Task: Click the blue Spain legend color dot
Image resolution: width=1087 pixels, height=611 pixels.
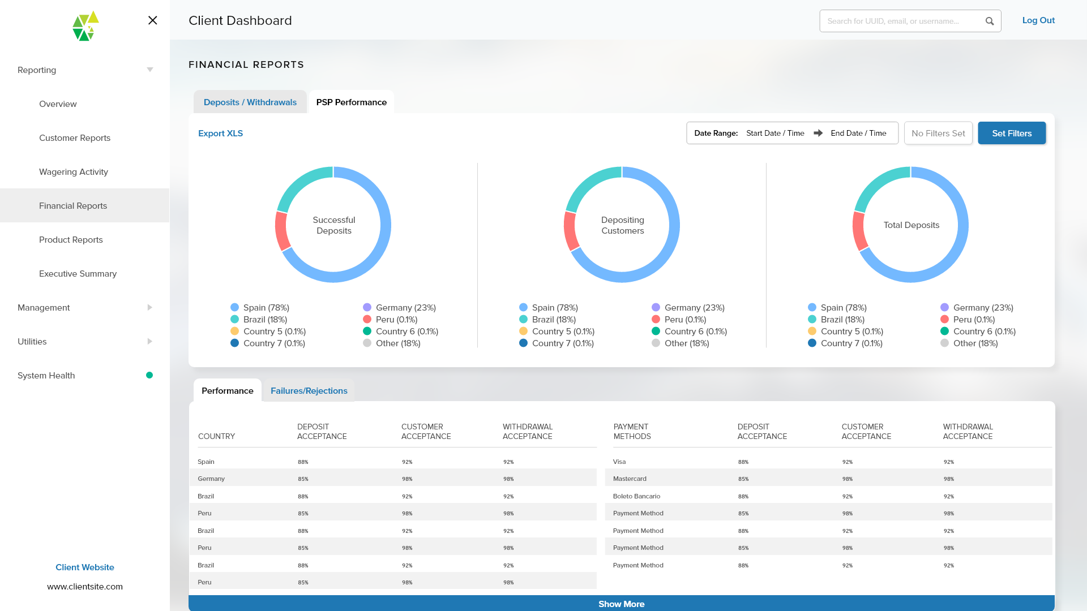Action: [234, 307]
